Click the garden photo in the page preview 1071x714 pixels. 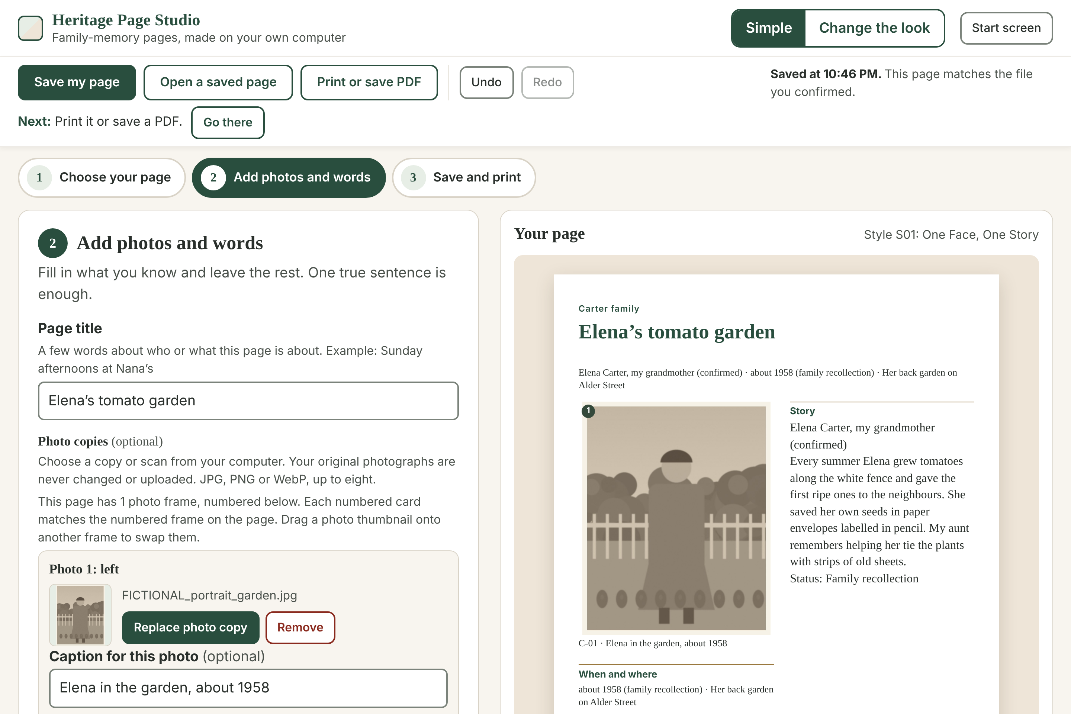click(676, 518)
